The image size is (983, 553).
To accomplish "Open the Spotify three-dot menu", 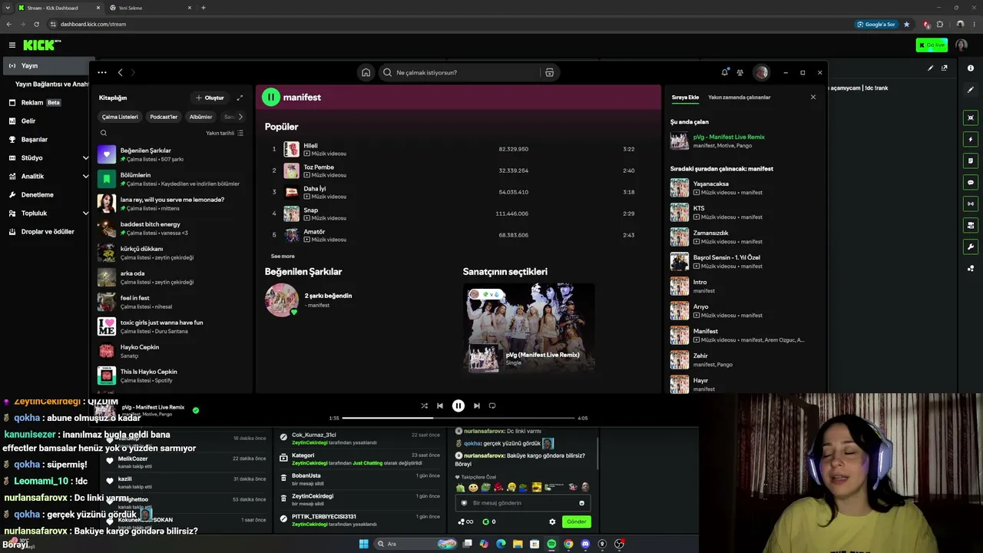I will pyautogui.click(x=102, y=72).
